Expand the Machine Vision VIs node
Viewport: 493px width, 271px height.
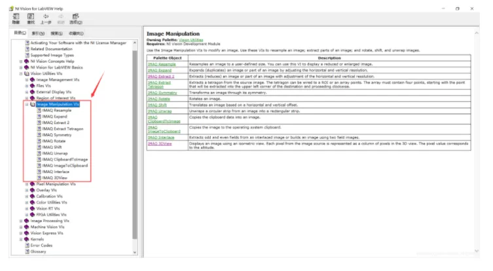pyautogui.click(x=21, y=227)
